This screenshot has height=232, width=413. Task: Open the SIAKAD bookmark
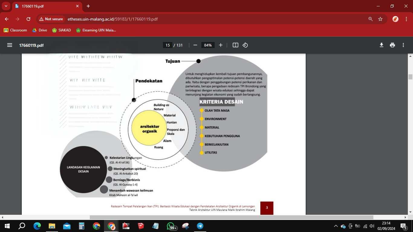[x=61, y=30]
